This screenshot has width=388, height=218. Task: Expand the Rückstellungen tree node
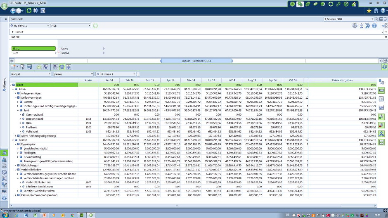pyautogui.click(x=16, y=165)
